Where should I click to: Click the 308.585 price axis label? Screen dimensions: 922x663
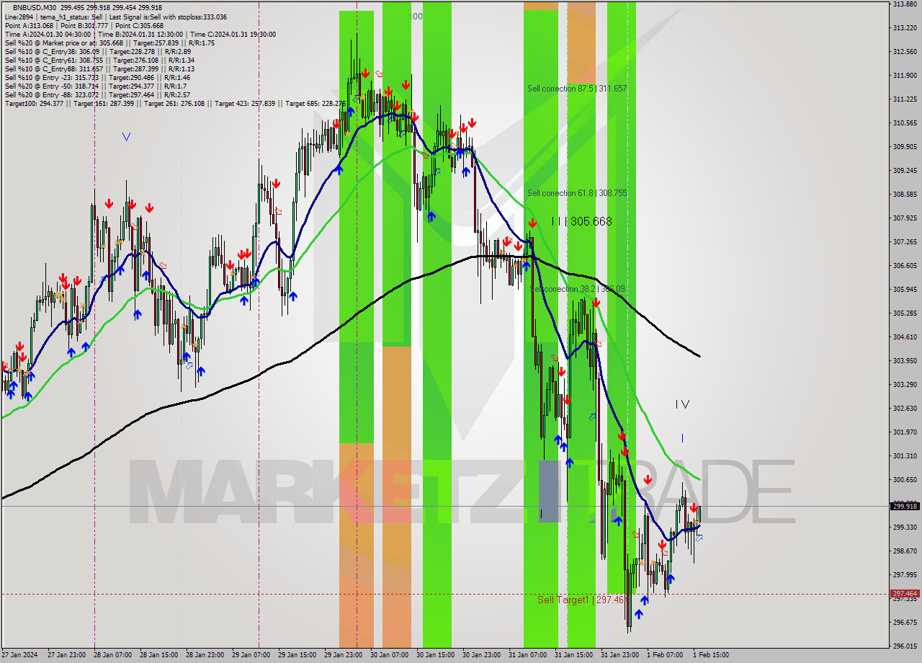905,194
